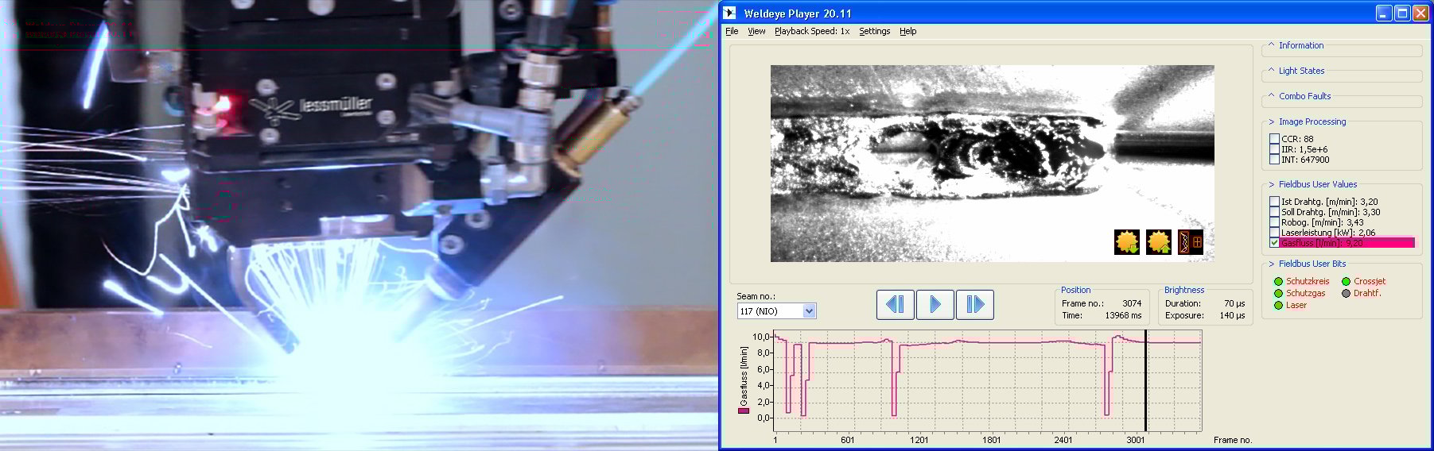
Task: Uncheck the Gasfluss [l/min] checkbox
Action: [1274, 243]
